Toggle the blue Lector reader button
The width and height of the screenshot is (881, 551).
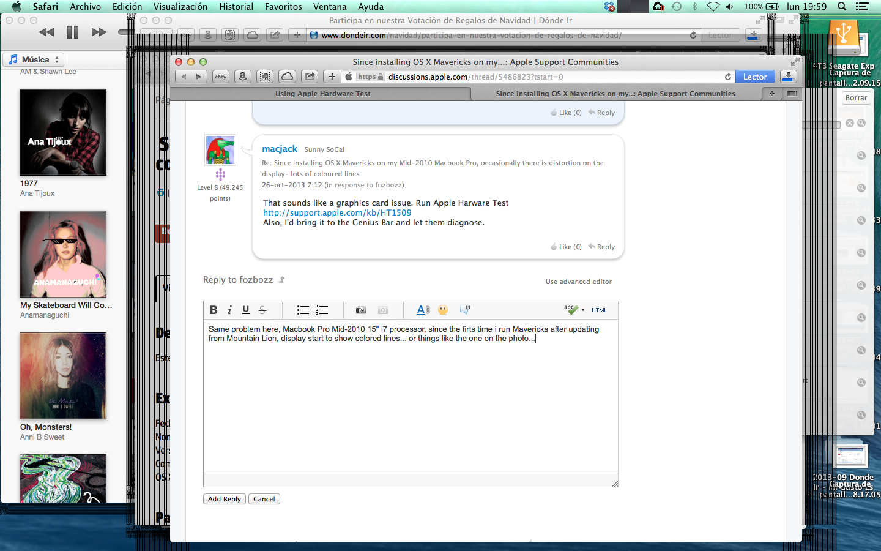[755, 77]
